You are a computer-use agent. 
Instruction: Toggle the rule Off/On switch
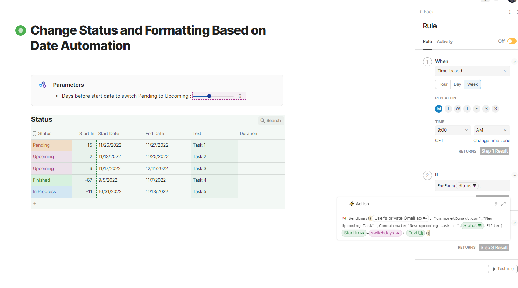[512, 41]
